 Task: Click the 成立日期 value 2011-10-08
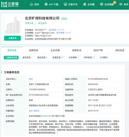click(93, 100)
